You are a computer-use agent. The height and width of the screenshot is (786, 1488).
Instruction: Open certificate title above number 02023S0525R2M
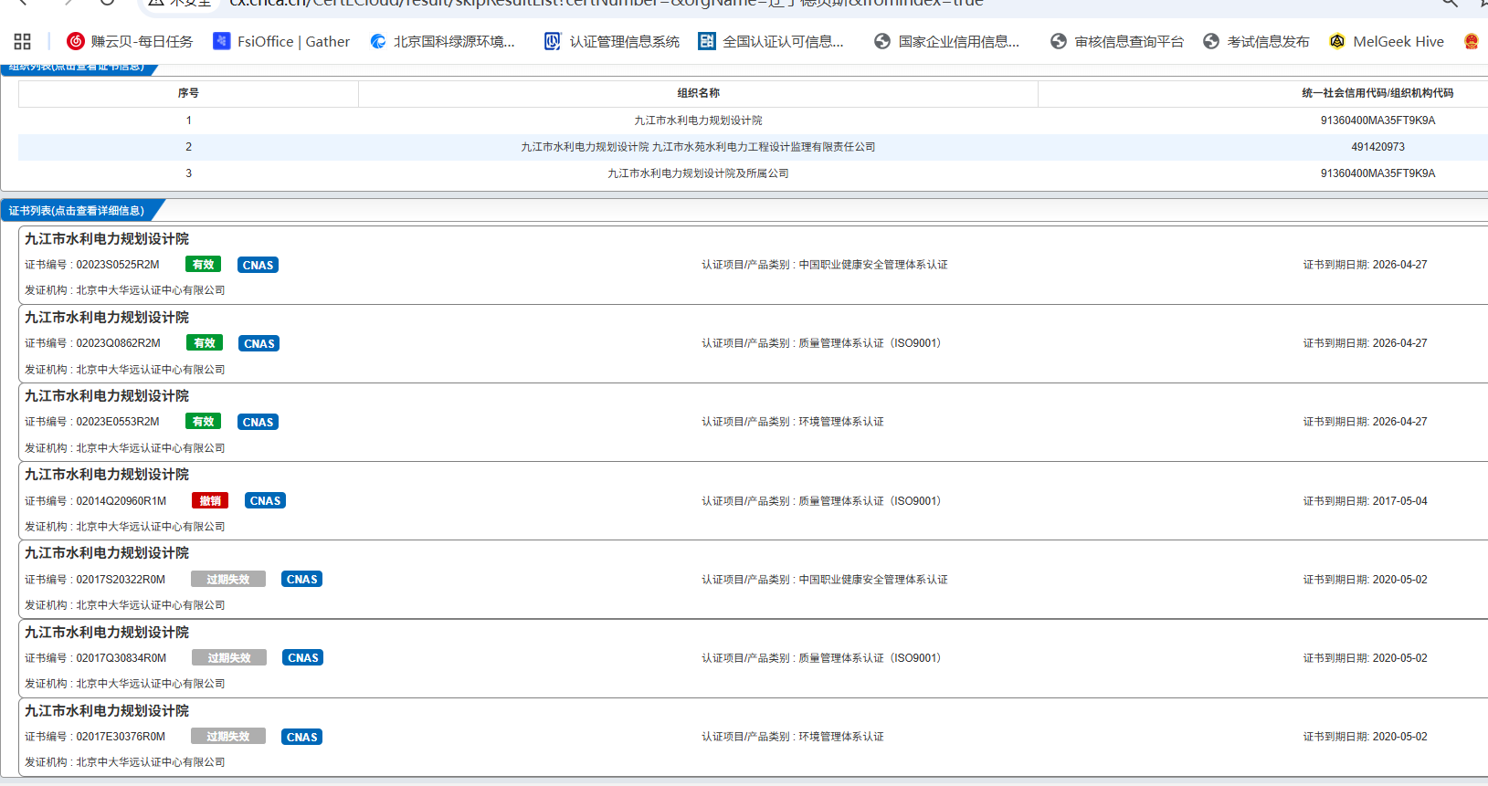click(x=107, y=239)
